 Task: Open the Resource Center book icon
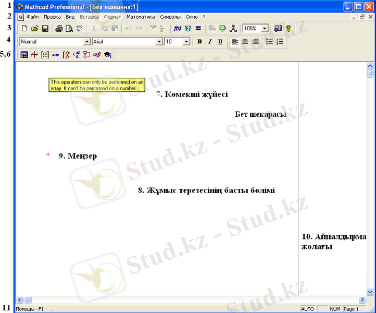[x=278, y=29]
